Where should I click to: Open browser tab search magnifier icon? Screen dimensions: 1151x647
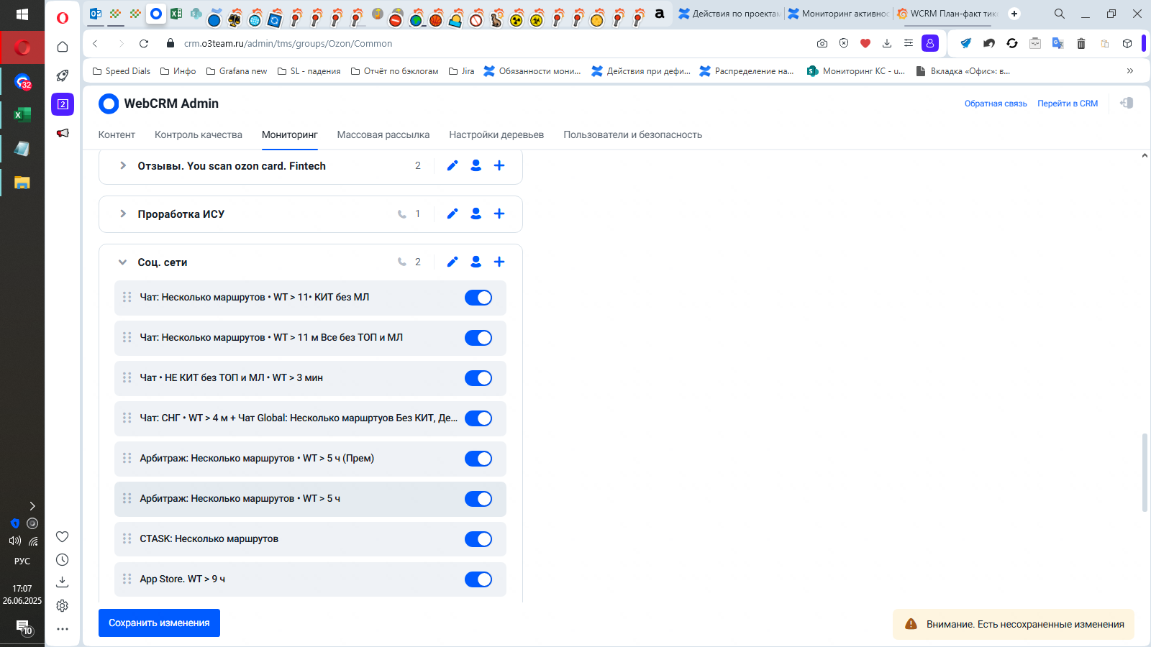point(1060,14)
